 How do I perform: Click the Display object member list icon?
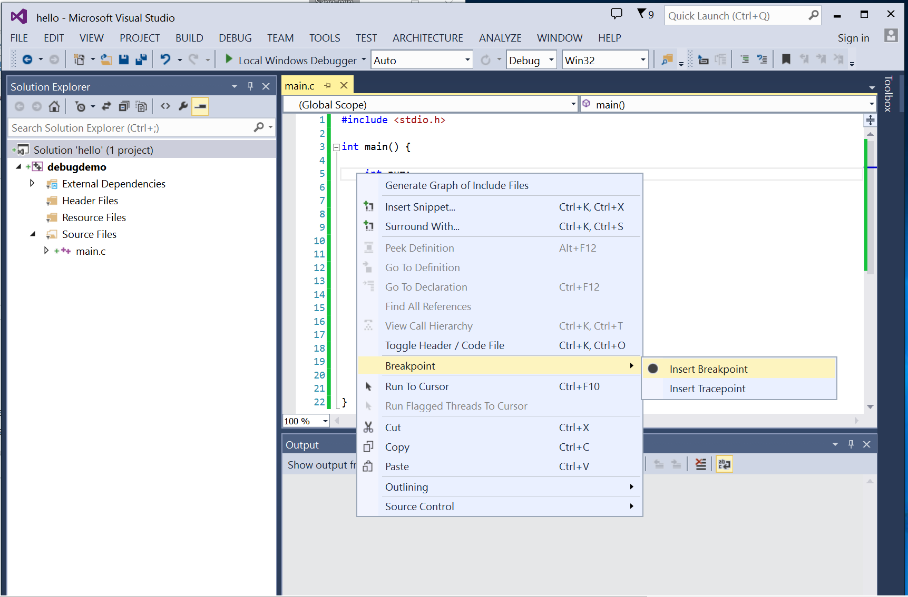(703, 59)
